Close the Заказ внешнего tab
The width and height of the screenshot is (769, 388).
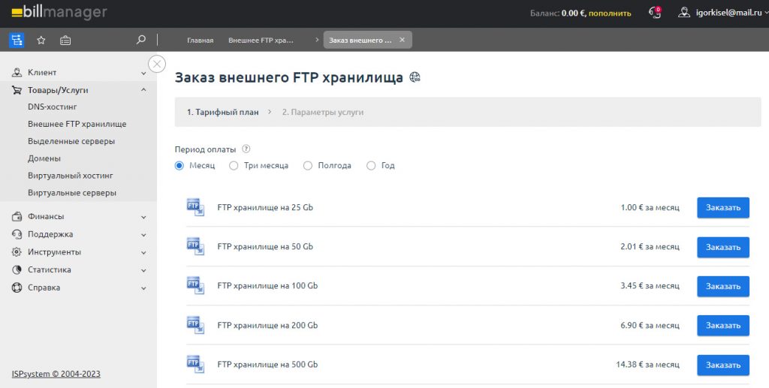click(402, 41)
